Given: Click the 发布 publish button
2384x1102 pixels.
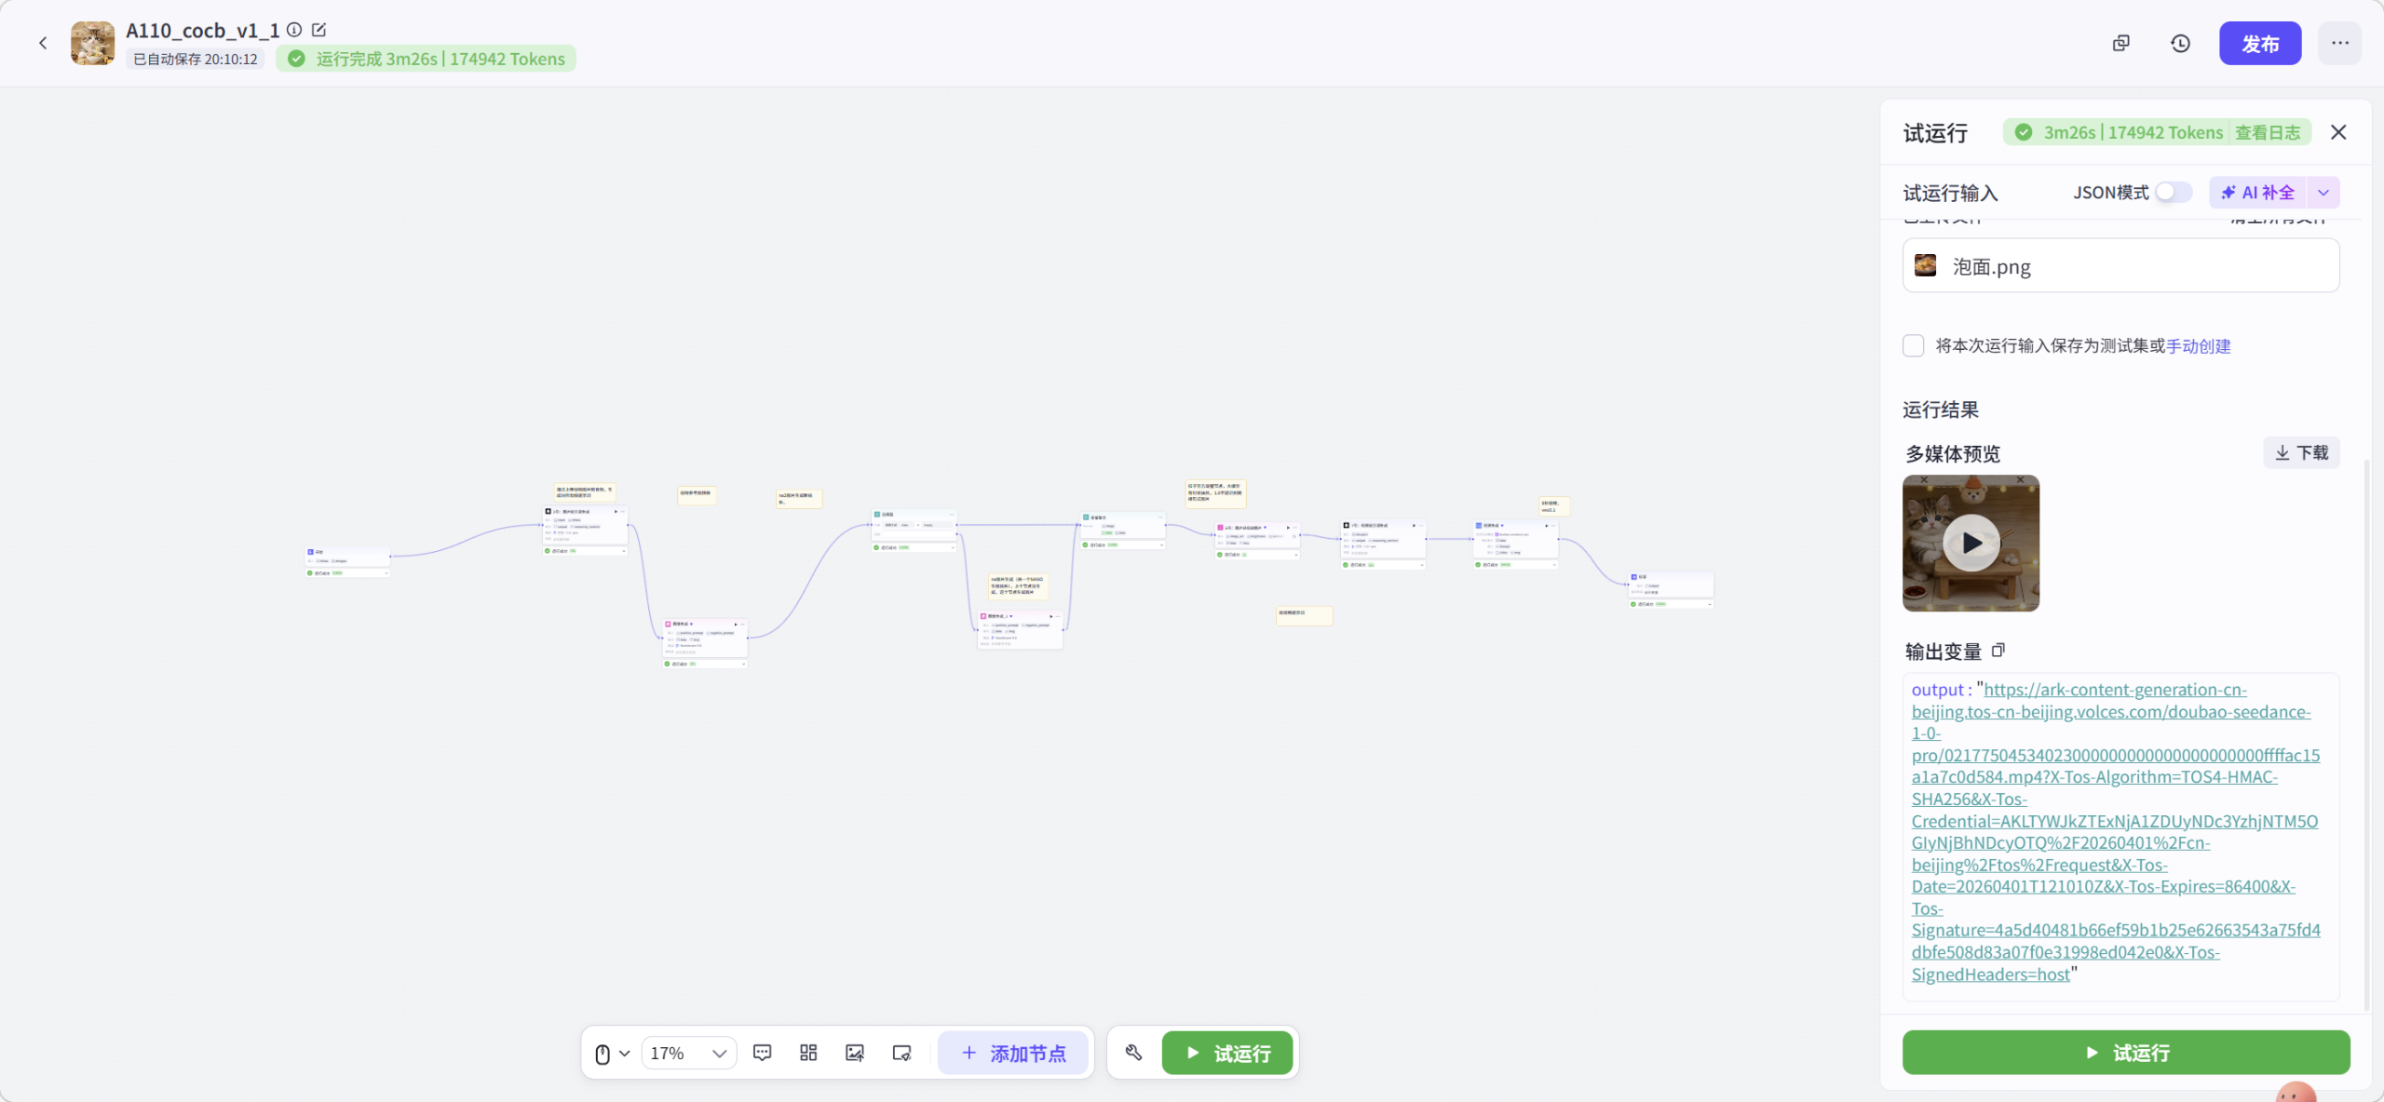Looking at the screenshot, I should tap(2259, 44).
